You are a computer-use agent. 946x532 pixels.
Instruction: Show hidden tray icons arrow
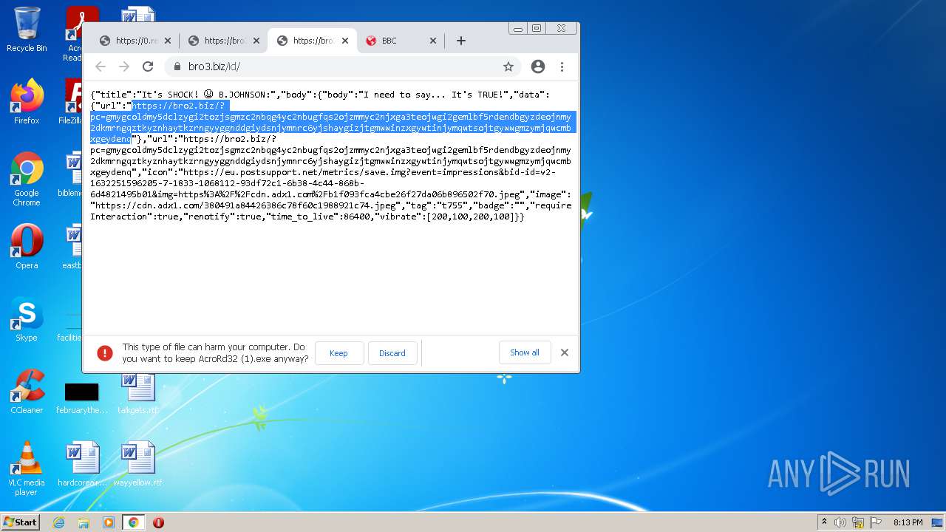[824, 522]
